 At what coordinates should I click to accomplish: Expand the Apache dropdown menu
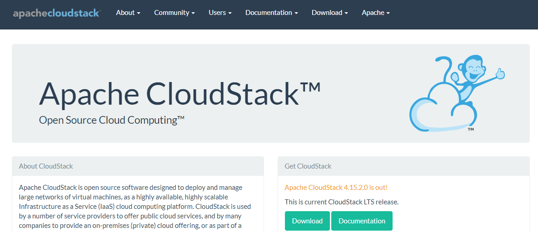pyautogui.click(x=376, y=13)
